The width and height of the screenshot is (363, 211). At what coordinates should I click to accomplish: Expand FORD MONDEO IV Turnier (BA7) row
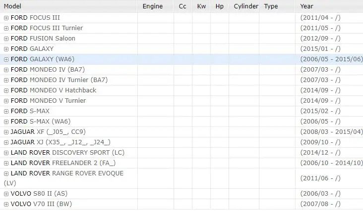coord(6,80)
